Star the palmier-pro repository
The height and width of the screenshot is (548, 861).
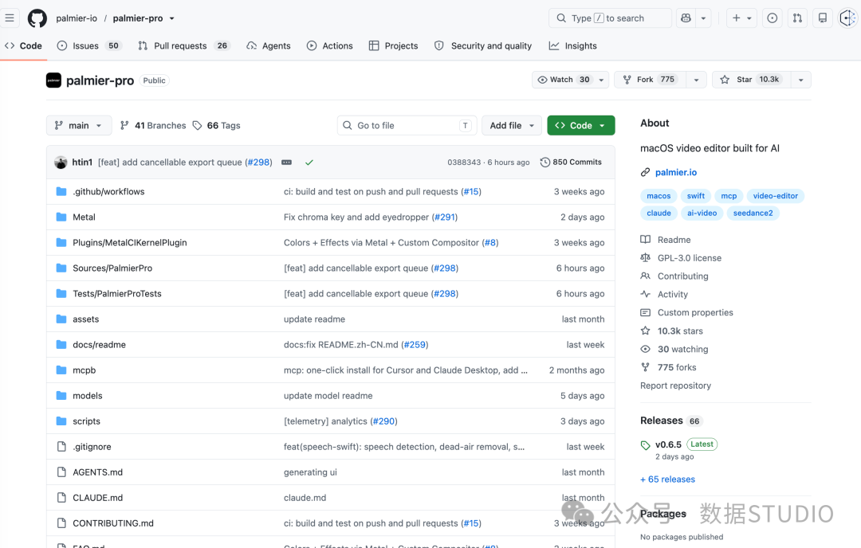coord(751,80)
